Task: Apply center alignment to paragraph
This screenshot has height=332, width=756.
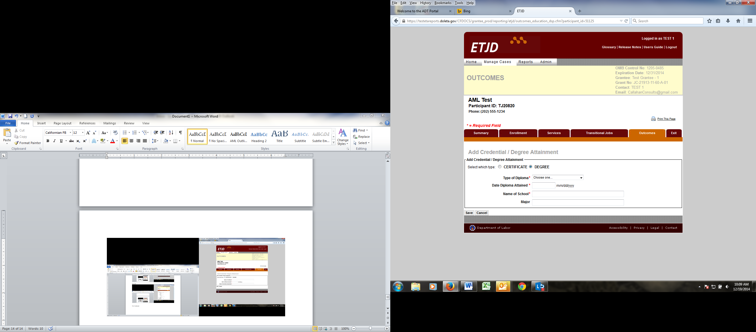Action: [x=131, y=141]
